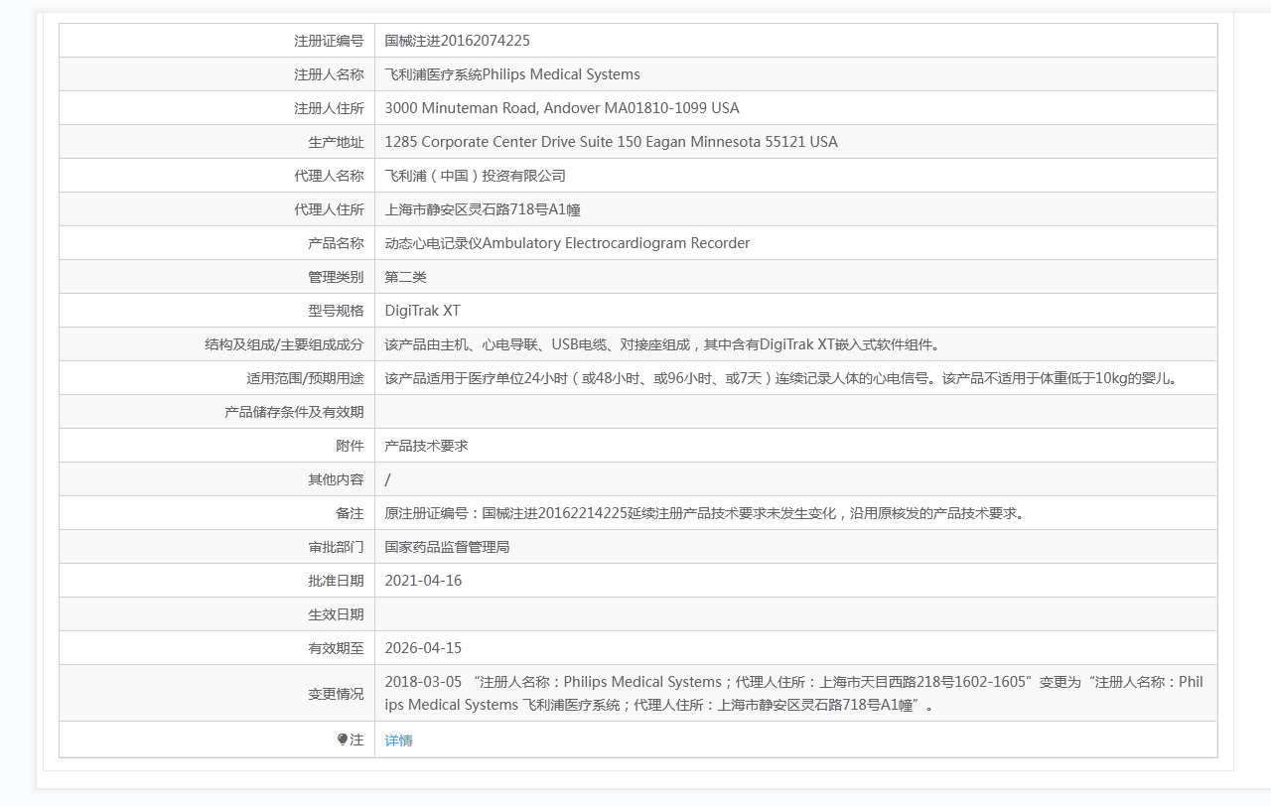Select registration number 国械注进20162074225
Viewport: 1271px width, 806px height.
(457, 41)
